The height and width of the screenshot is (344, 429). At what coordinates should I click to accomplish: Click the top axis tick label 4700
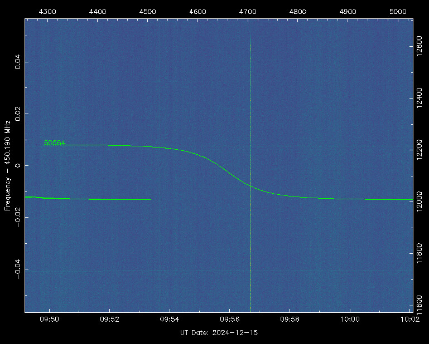click(248, 12)
